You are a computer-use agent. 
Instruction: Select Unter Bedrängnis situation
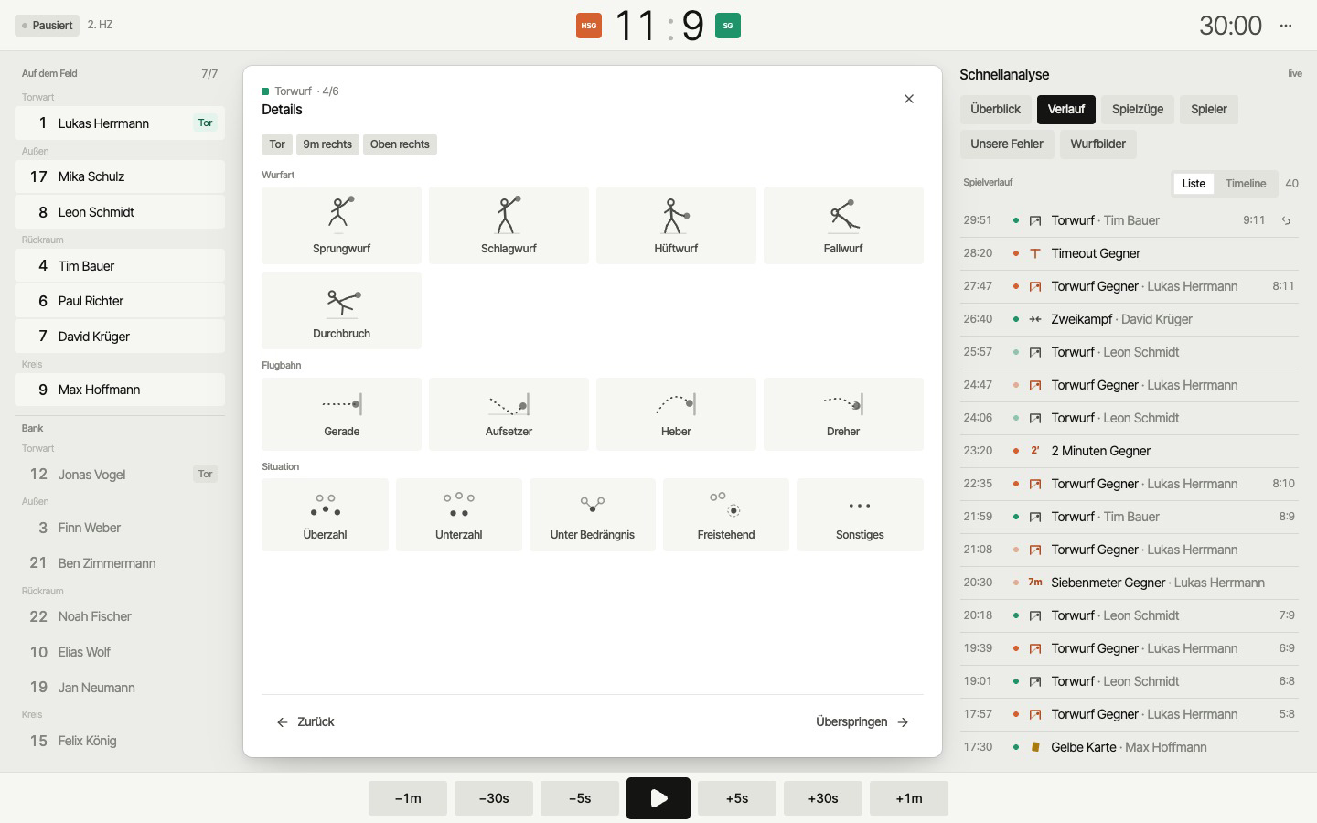(x=593, y=515)
